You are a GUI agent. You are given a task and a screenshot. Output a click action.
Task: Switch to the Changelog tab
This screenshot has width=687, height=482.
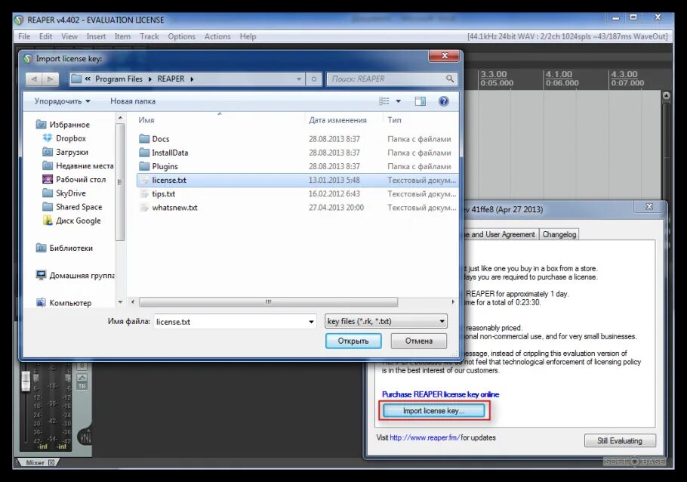coord(559,234)
